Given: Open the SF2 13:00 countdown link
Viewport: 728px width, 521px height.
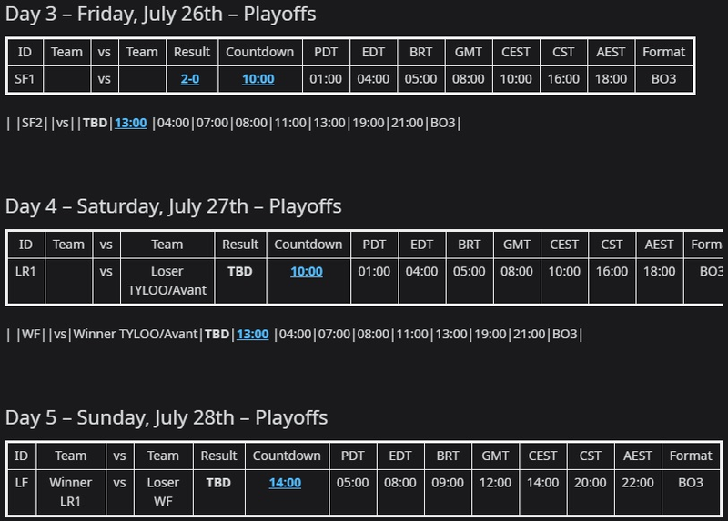Looking at the screenshot, I should pyautogui.click(x=130, y=123).
